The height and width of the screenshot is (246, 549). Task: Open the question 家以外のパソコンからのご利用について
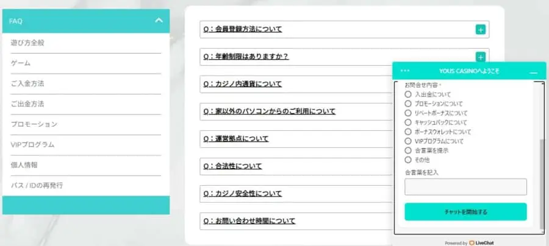point(269,111)
